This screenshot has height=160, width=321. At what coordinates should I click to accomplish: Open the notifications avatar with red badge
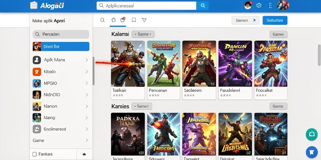point(248,5)
